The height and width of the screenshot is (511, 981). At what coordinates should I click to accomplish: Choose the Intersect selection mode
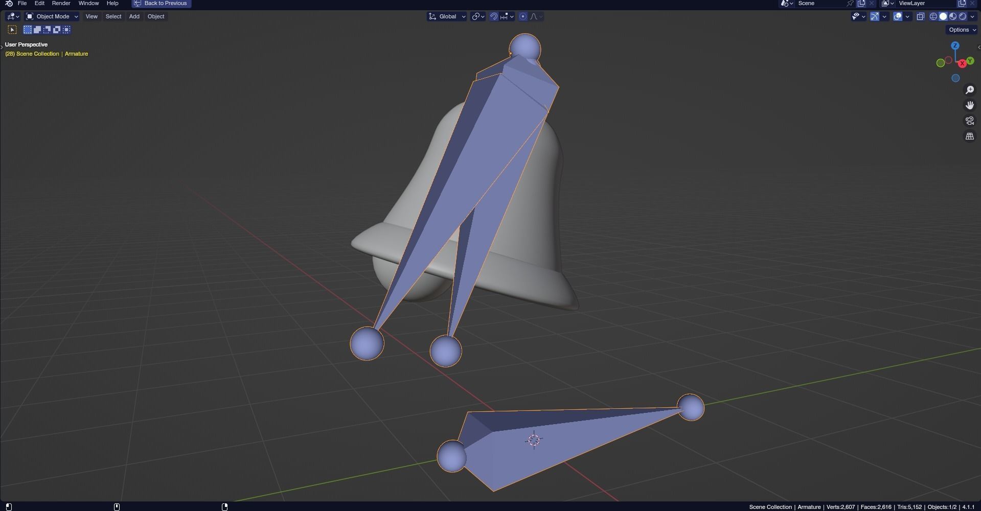pos(66,30)
